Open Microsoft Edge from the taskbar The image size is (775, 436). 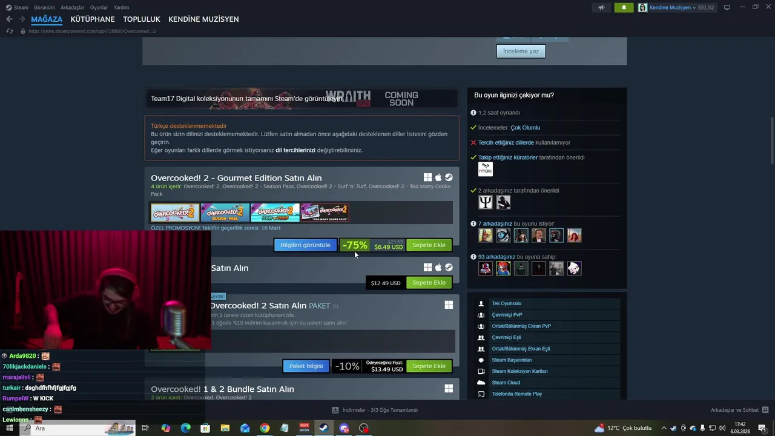[x=185, y=428]
